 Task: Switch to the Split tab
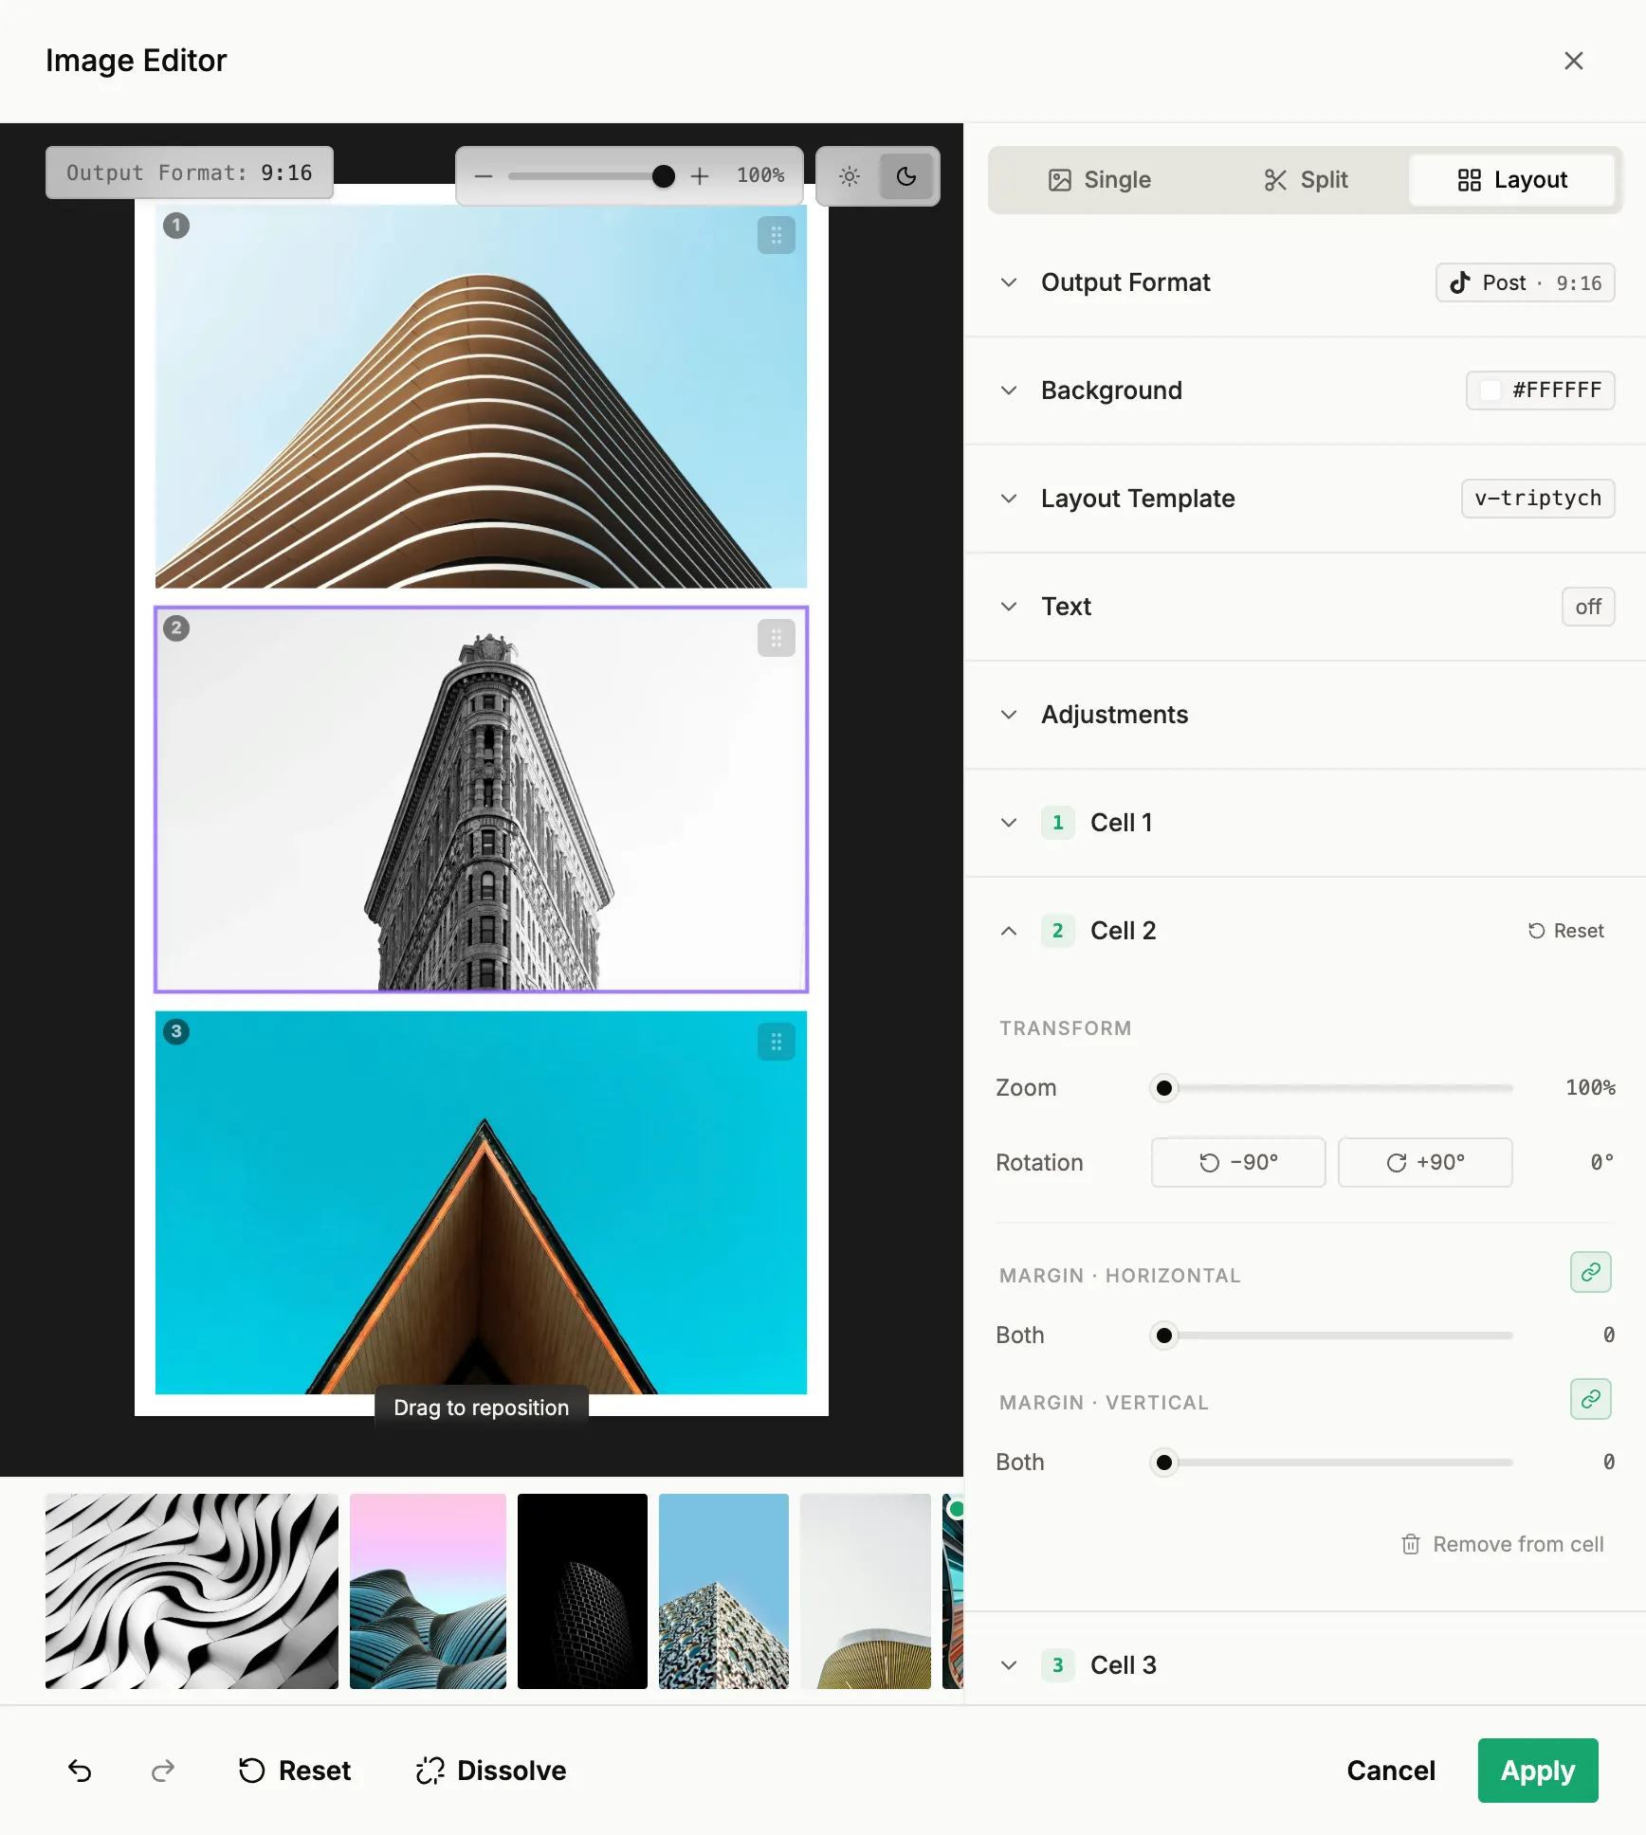coord(1307,180)
